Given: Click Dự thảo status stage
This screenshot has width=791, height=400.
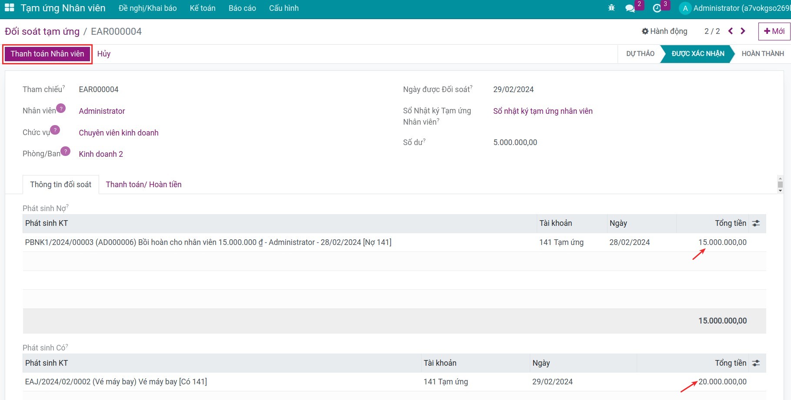Looking at the screenshot, I should pyautogui.click(x=640, y=54).
